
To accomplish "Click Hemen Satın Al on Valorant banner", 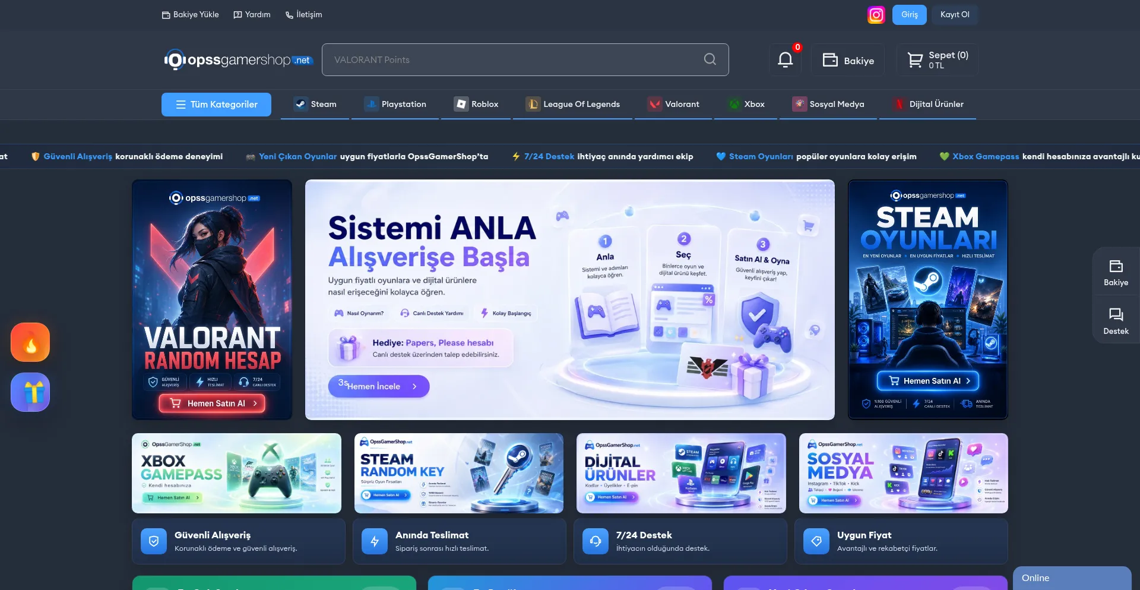I will tap(212, 403).
